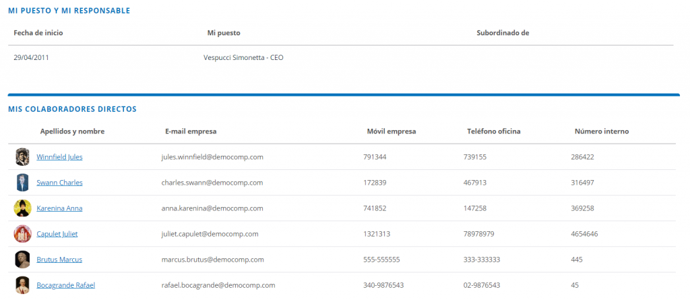Image resolution: width=690 pixels, height=300 pixels.
Task: Click Karenina Anna avatar image
Action: tap(22, 208)
